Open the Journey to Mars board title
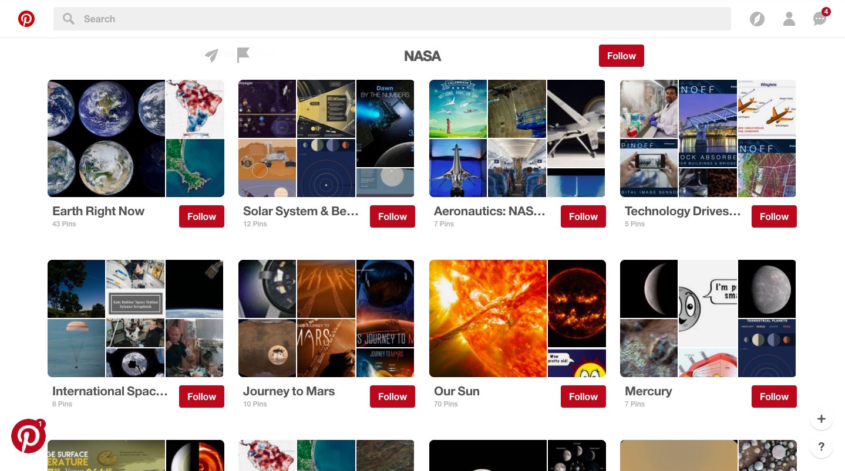 tap(289, 391)
